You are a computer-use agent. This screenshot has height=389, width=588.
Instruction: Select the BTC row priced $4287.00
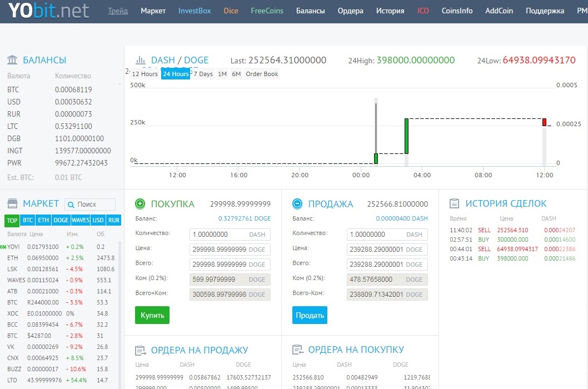click(x=61, y=336)
